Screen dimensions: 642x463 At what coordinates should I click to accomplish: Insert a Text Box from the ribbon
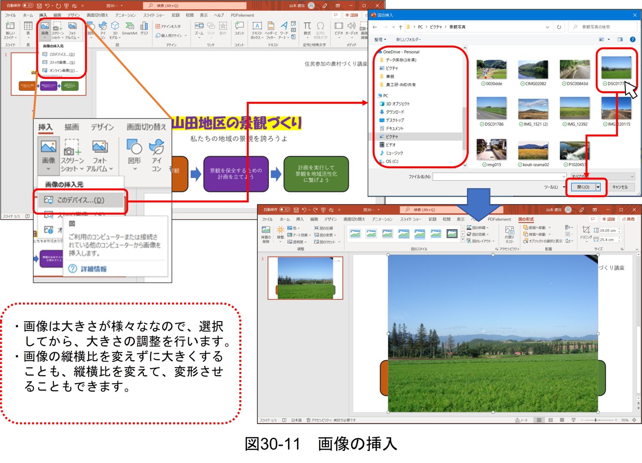tap(257, 30)
